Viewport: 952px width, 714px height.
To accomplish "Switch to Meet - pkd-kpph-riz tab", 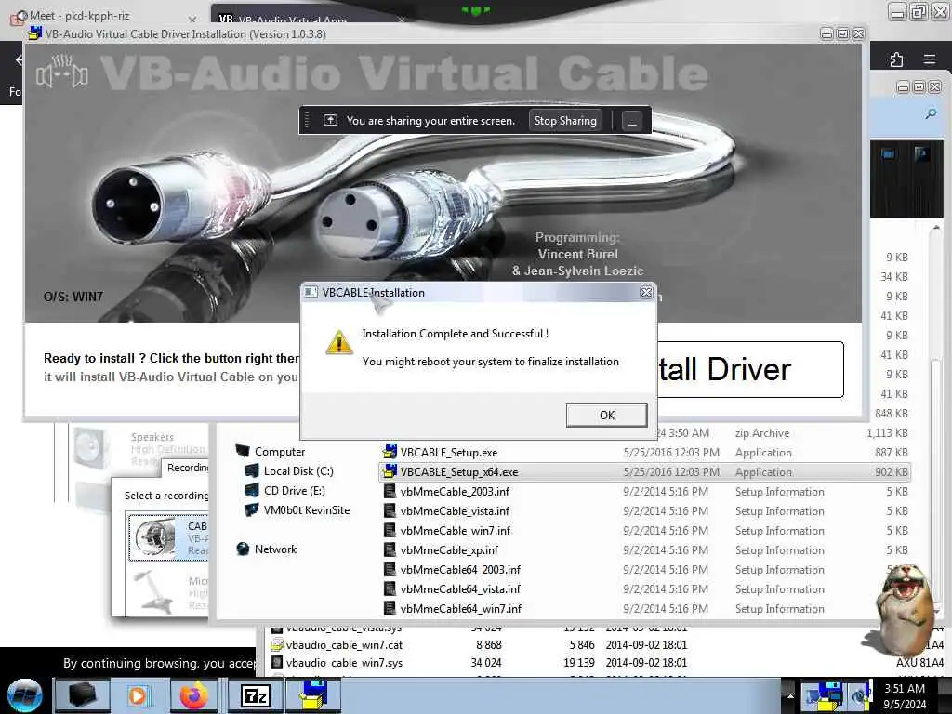I will (103, 16).
